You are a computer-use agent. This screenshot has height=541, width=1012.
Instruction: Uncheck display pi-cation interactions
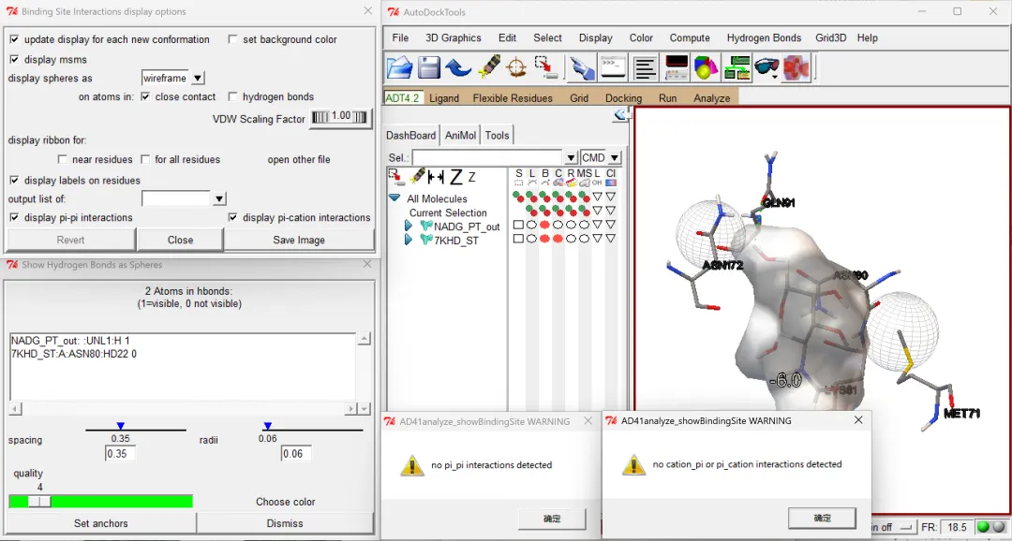(x=232, y=217)
